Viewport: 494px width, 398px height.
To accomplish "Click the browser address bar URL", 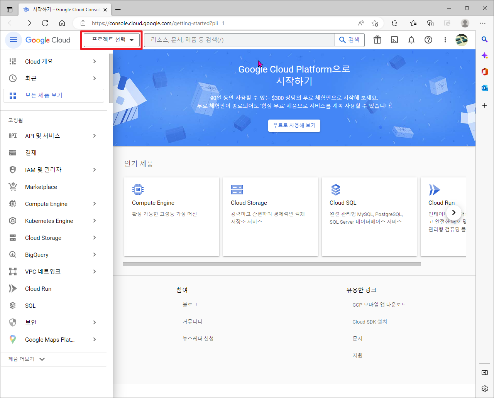I will [x=158, y=23].
